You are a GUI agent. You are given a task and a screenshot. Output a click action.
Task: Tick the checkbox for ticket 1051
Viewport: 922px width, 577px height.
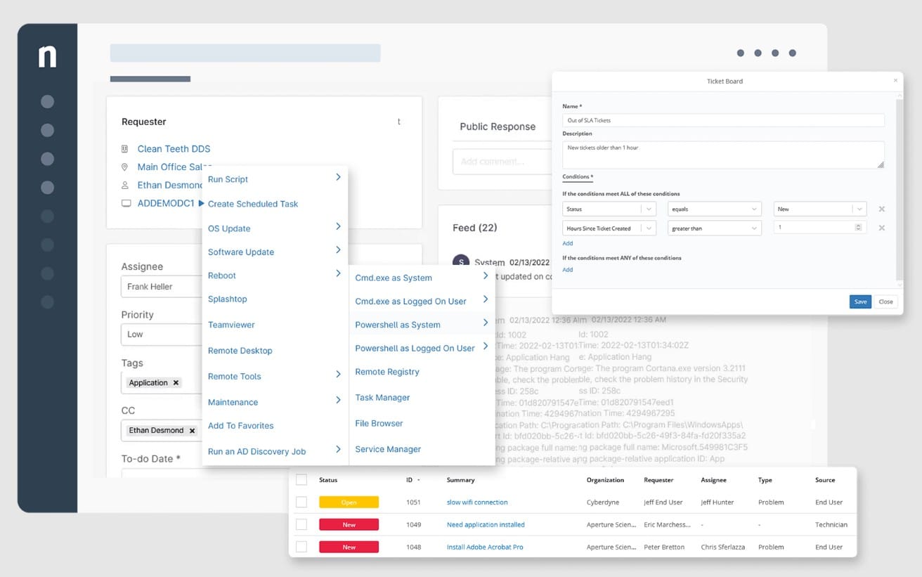click(301, 503)
